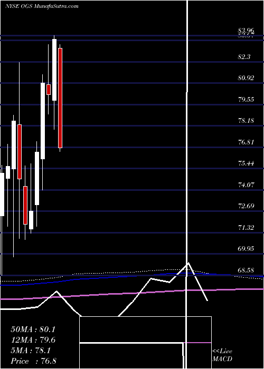
Task: Click the 50MA : 80.1 readout
Action: [x=33, y=329]
